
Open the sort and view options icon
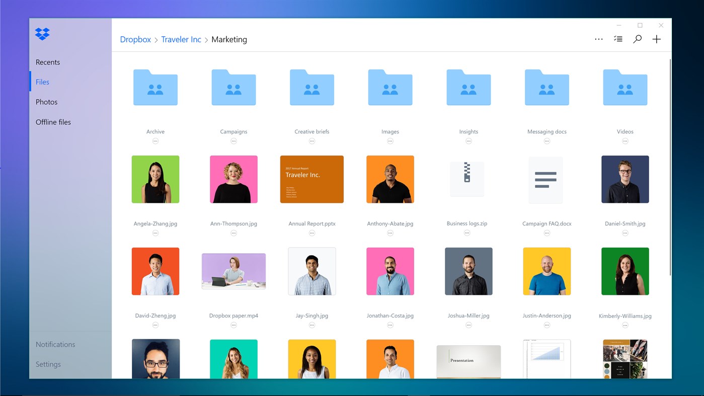[618, 38]
